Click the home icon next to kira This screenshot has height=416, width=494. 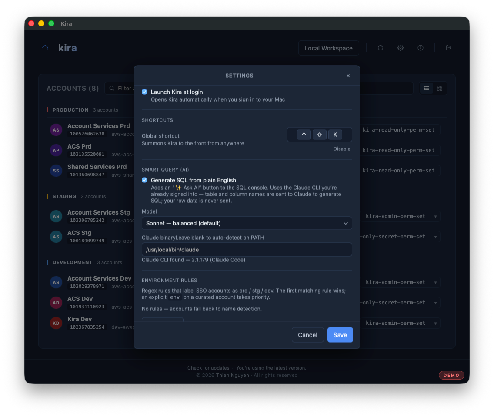[x=45, y=48]
